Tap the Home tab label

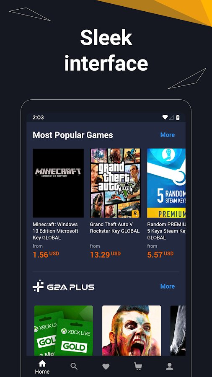pyautogui.click(x=42, y=372)
